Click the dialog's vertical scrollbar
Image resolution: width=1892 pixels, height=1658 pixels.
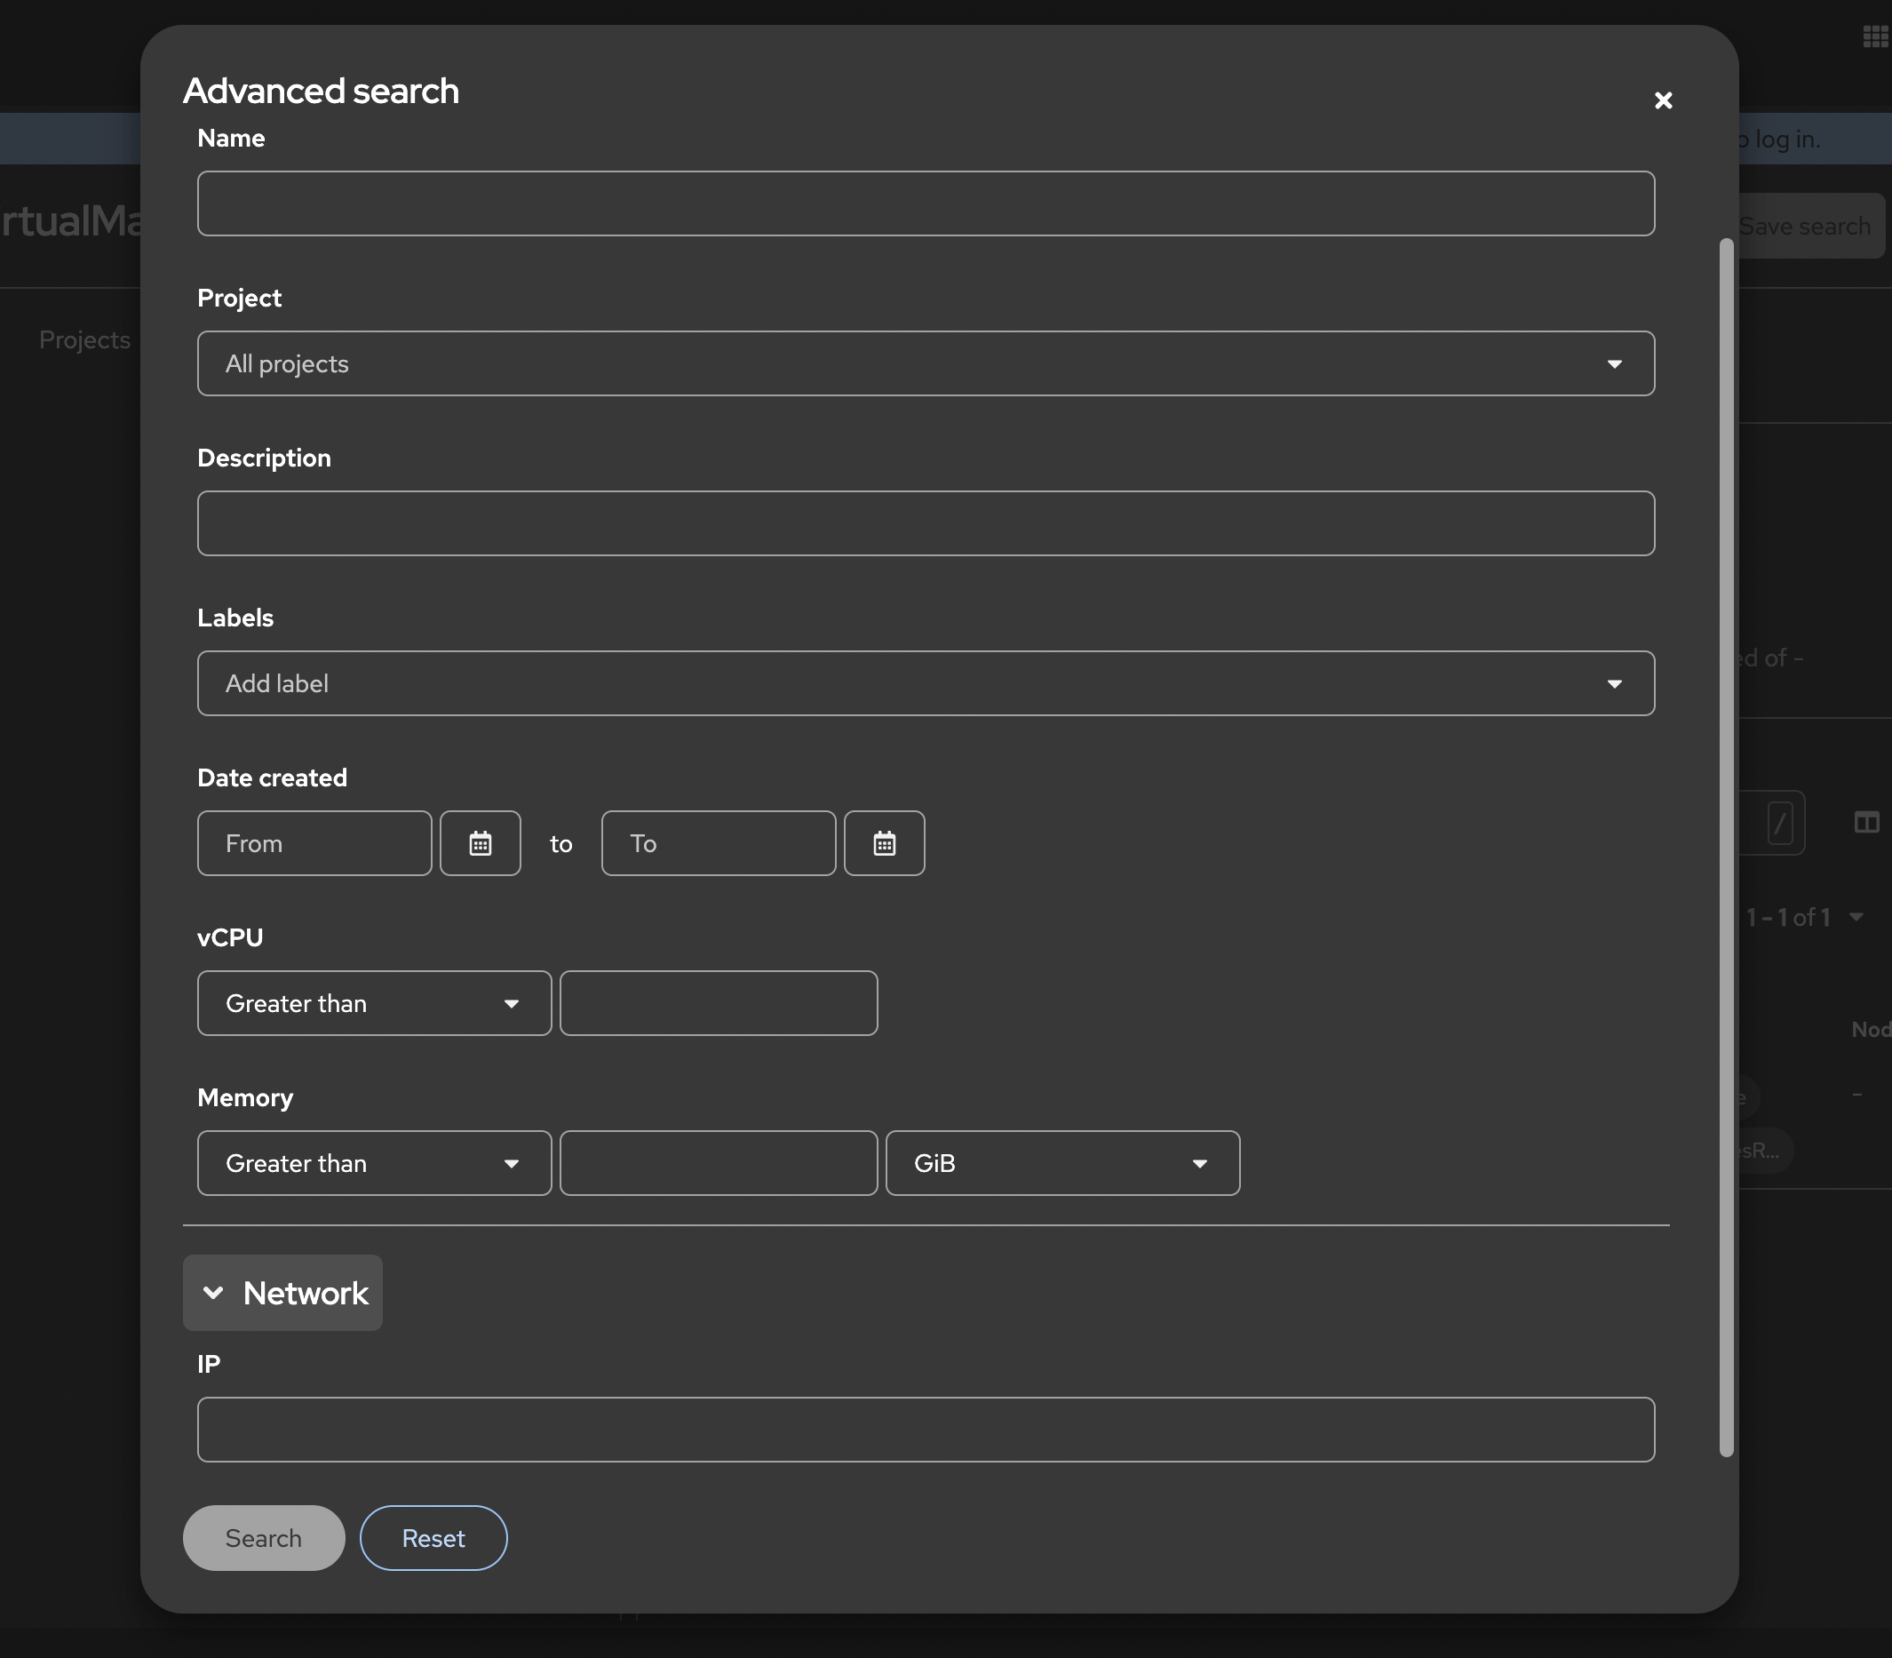coord(1726,847)
